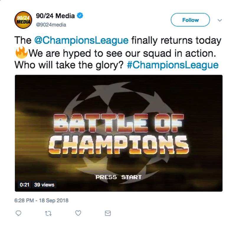Click the reply speech bubble icon
The width and height of the screenshot is (236, 226).
coord(19,213)
